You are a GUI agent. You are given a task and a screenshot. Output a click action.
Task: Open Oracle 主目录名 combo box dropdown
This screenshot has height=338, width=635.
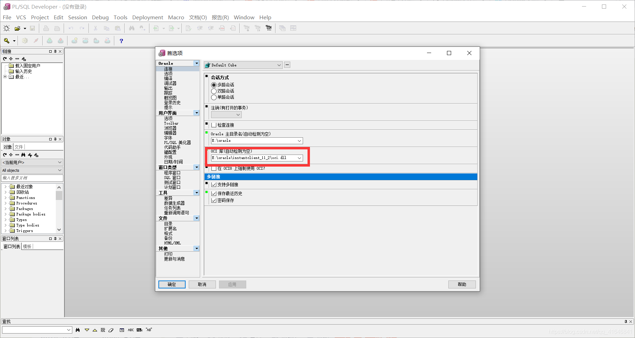[x=300, y=141]
